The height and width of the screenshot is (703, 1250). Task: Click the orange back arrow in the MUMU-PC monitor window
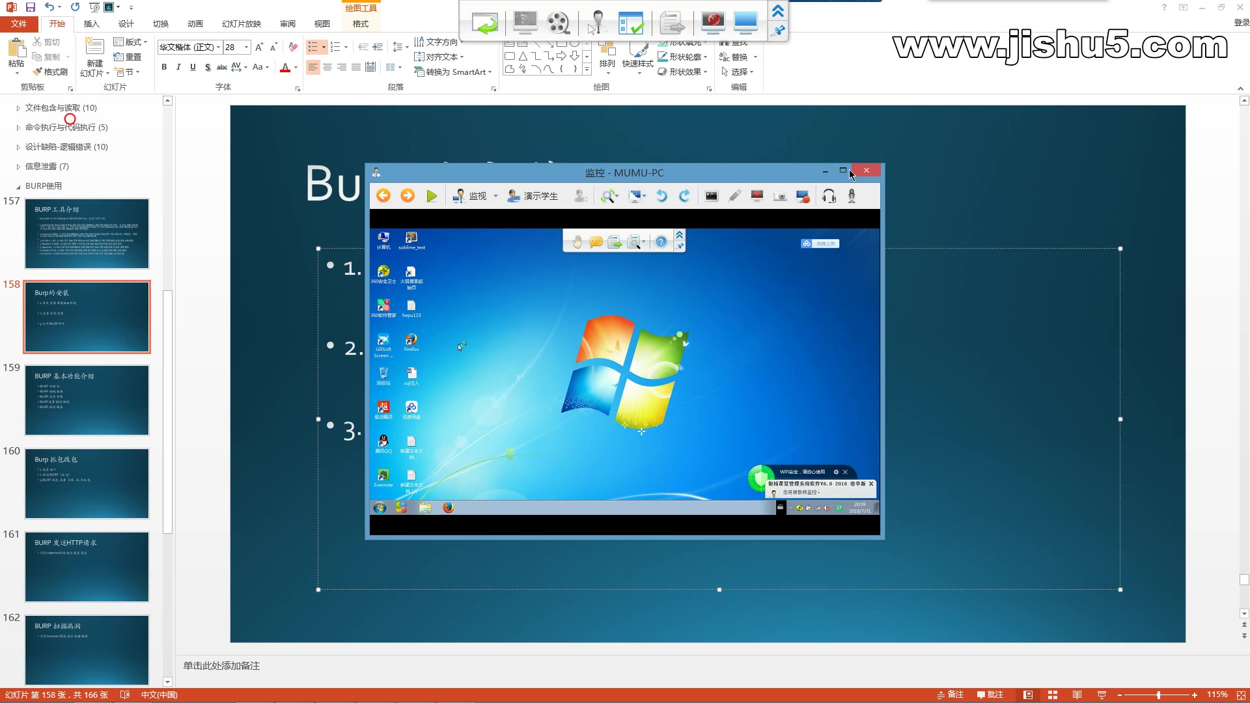[x=383, y=196]
